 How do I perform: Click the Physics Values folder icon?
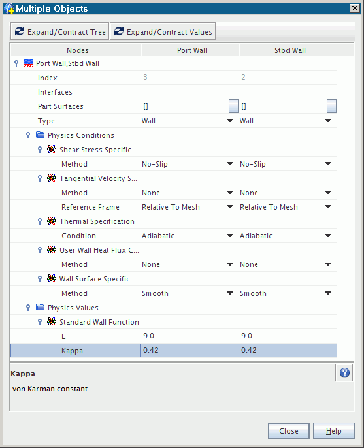40,308
